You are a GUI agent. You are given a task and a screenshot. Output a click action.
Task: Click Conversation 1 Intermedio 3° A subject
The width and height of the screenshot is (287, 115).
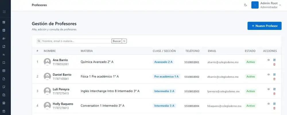click(x=102, y=106)
